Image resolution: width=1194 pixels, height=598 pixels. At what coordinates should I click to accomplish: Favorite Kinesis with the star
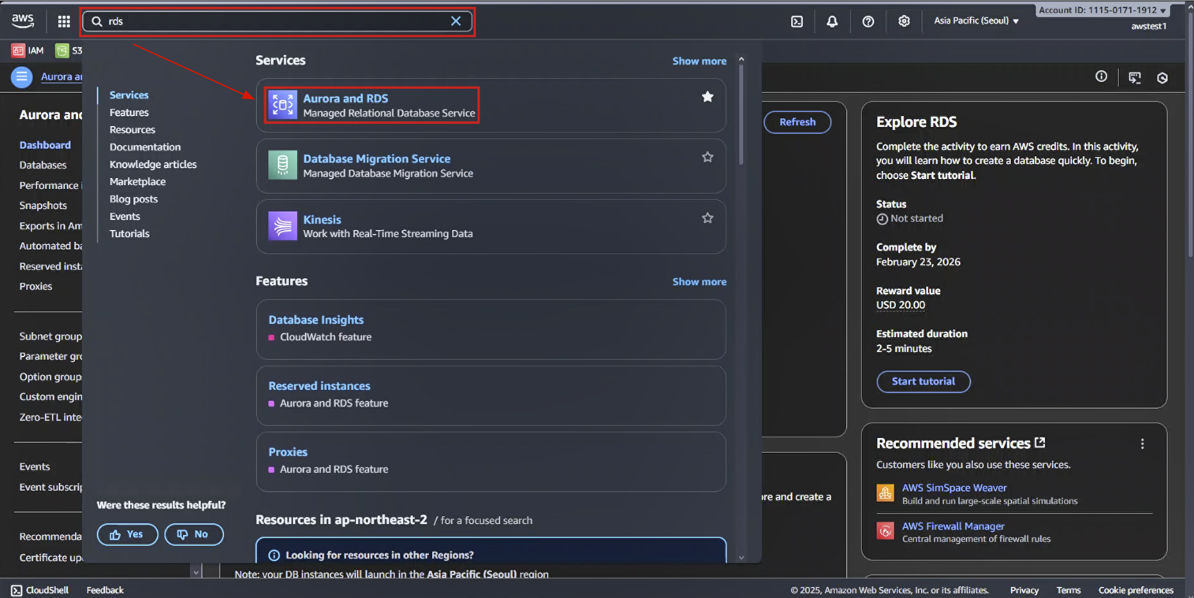707,217
